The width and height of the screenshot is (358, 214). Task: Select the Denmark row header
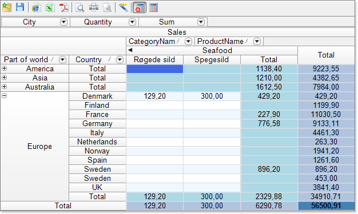pos(97,96)
